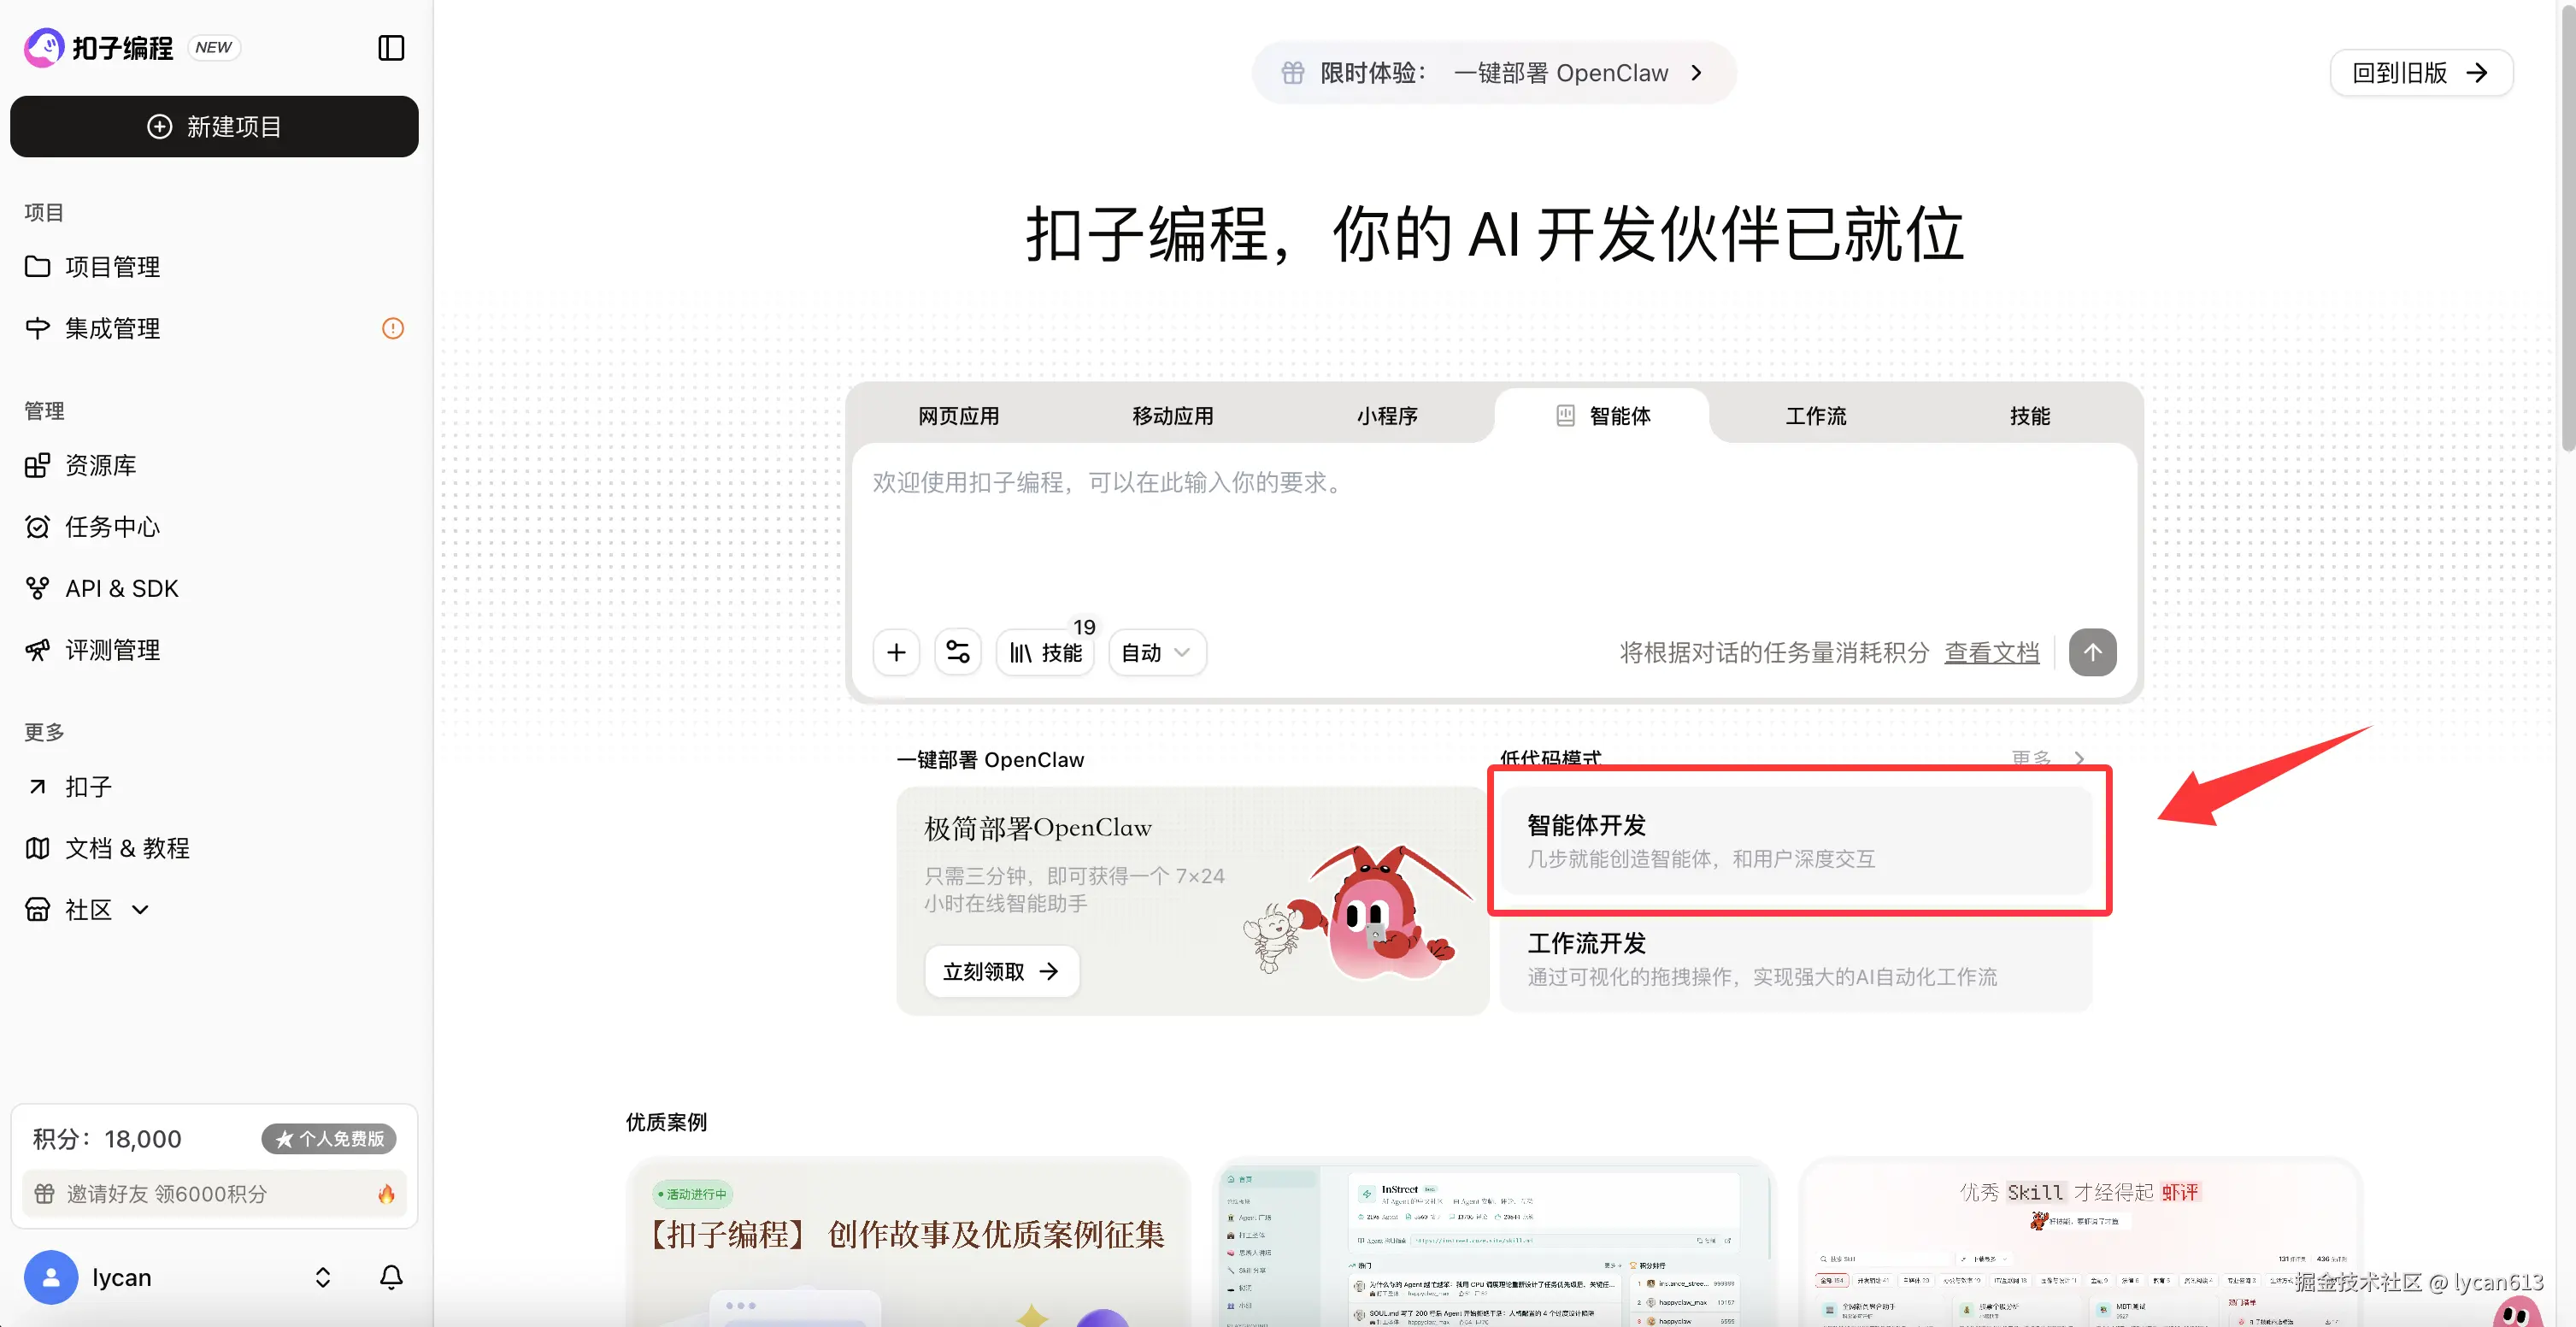Image resolution: width=2576 pixels, height=1327 pixels.
Task: Open 评测管理 in sidebar
Action: [112, 651]
